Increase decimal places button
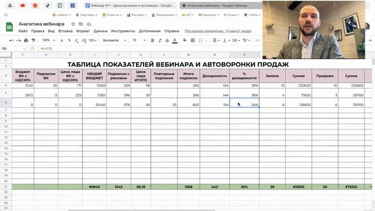The width and height of the screenshot is (375, 211). click(x=84, y=40)
